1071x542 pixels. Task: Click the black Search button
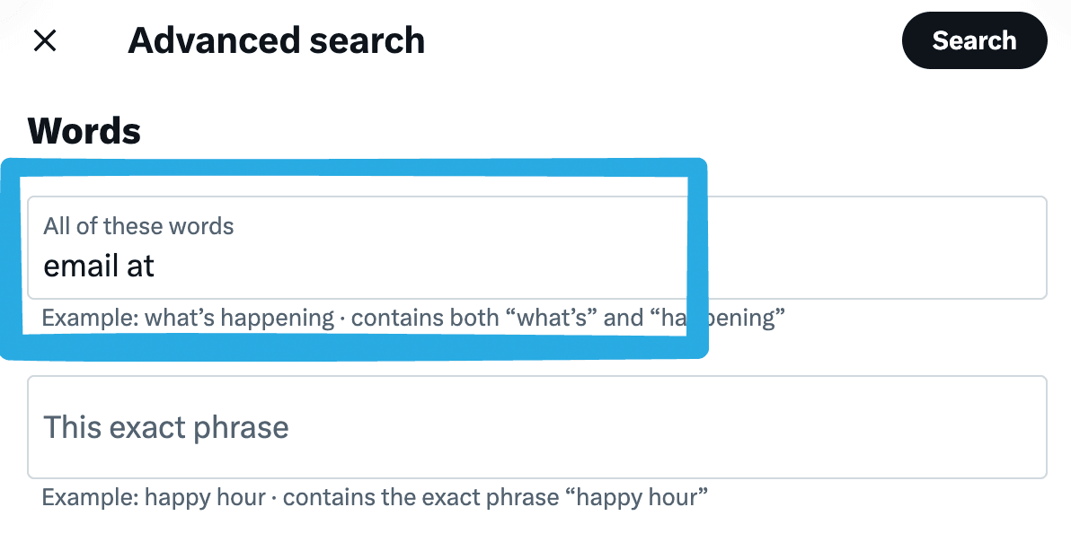tap(974, 40)
